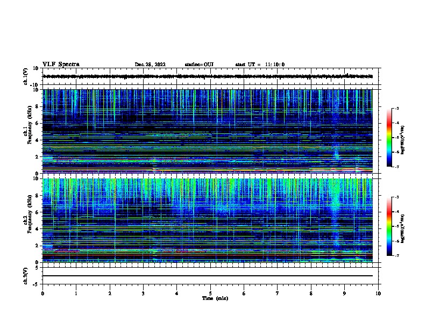The height and width of the screenshot is (329, 426).
Task: Click the "8" tick on ch.1 frequency axis
Action: coord(38,106)
